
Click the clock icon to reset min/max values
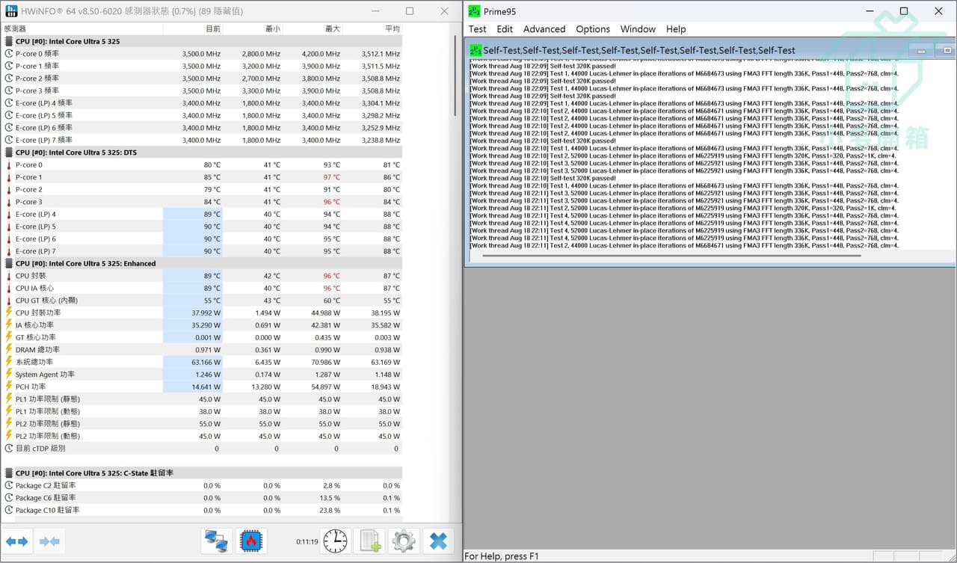[336, 541]
